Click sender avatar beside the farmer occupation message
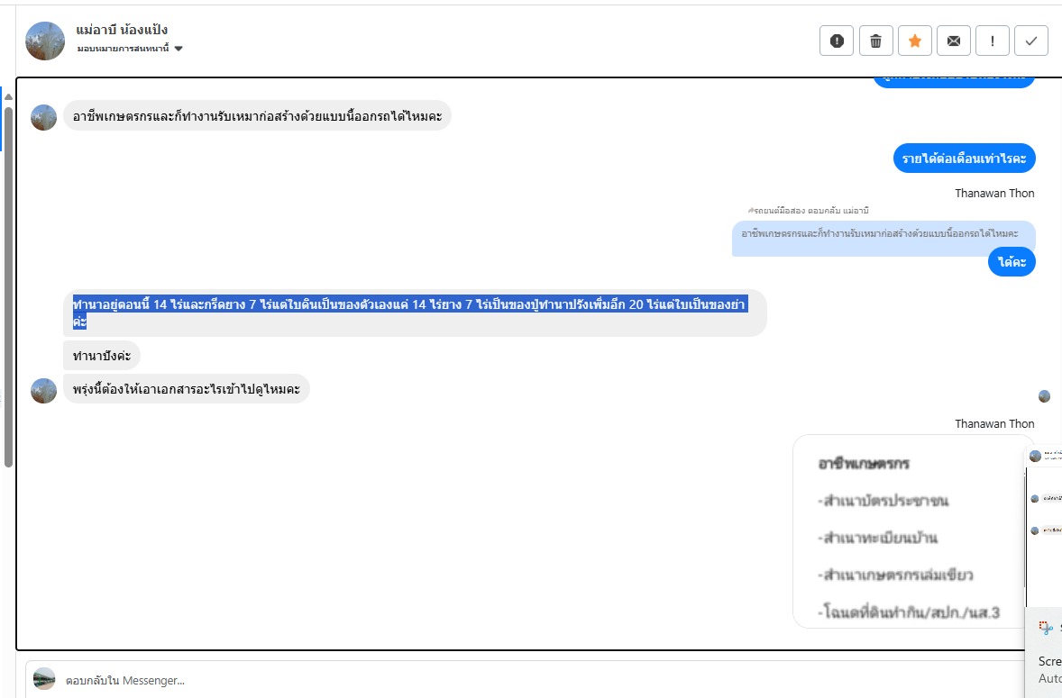Viewport: 1062px width, 698px height. point(44,117)
